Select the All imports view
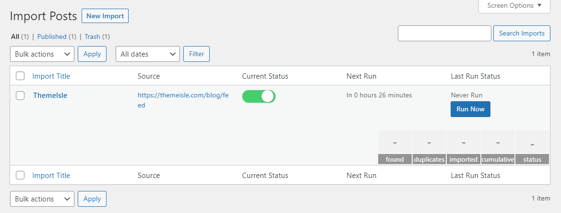The width and height of the screenshot is (561, 213). tap(15, 36)
